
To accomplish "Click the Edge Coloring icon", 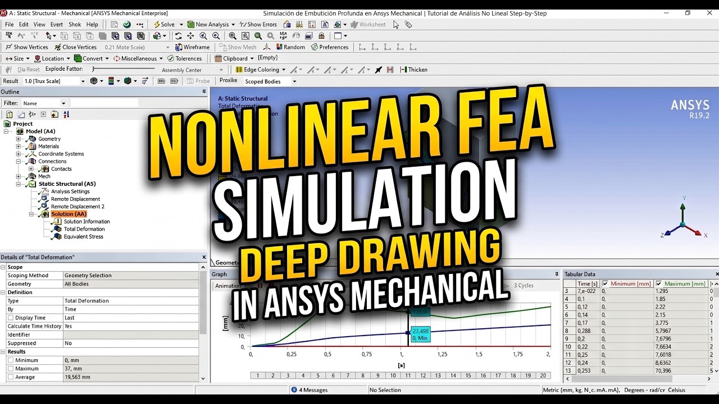I will click(238, 70).
